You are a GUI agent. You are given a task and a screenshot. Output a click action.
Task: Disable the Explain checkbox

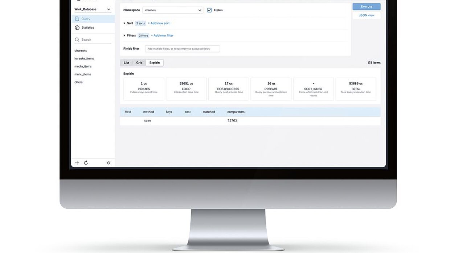[x=209, y=10]
